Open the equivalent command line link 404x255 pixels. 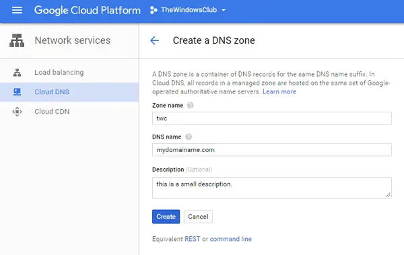pyautogui.click(x=230, y=239)
